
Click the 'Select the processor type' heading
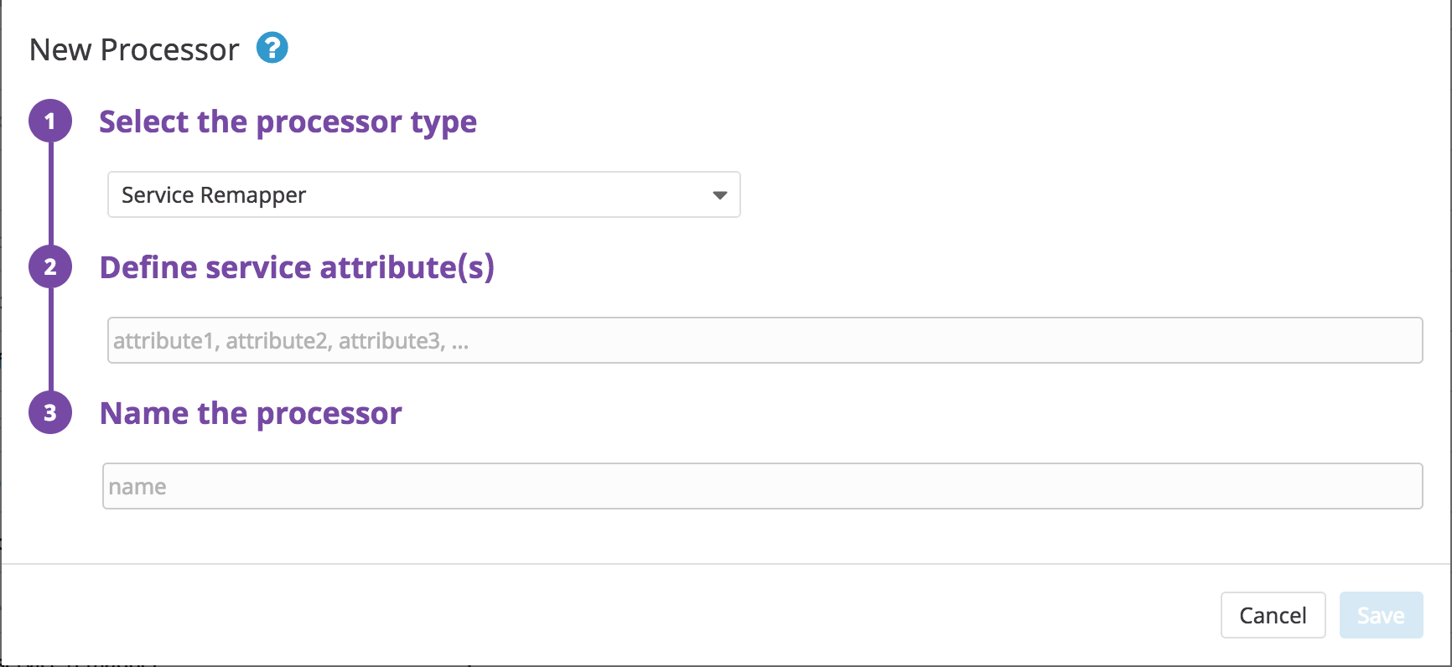click(x=288, y=122)
